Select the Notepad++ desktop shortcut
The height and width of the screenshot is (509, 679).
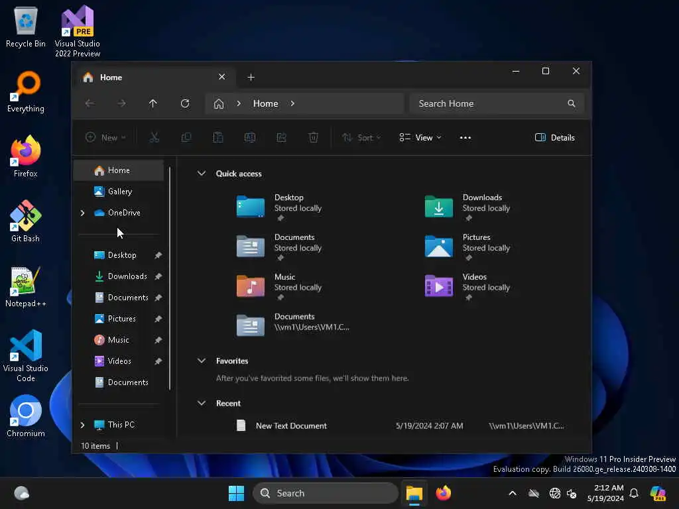26,286
